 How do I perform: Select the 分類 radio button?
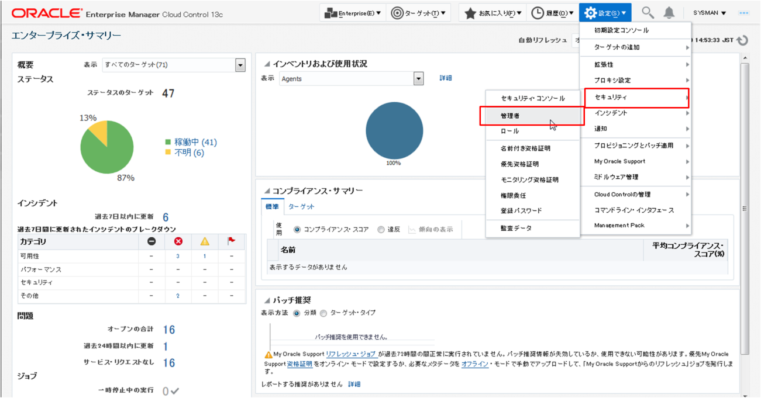tap(297, 313)
